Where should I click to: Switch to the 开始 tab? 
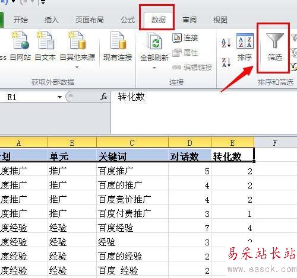[x=21, y=20]
